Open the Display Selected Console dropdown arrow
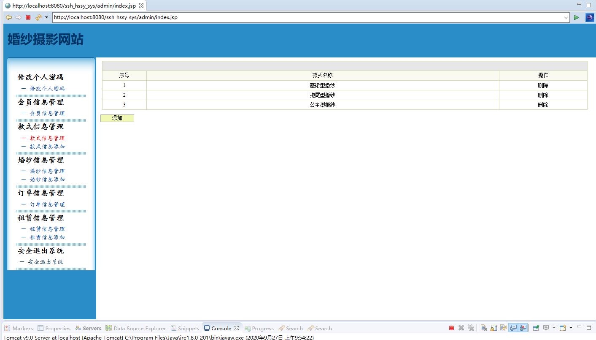Screen dimensions: 596x340 click(x=554, y=328)
